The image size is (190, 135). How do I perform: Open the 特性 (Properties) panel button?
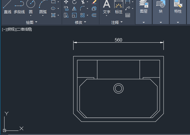(178, 7)
